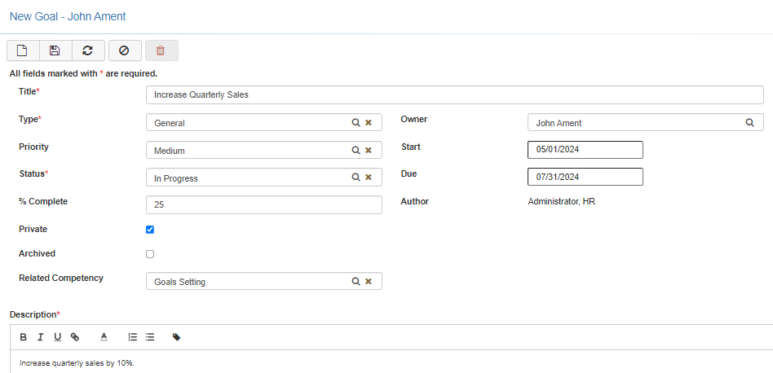The image size is (773, 373).
Task: Insert a link with the chain icon
Action: pos(75,336)
